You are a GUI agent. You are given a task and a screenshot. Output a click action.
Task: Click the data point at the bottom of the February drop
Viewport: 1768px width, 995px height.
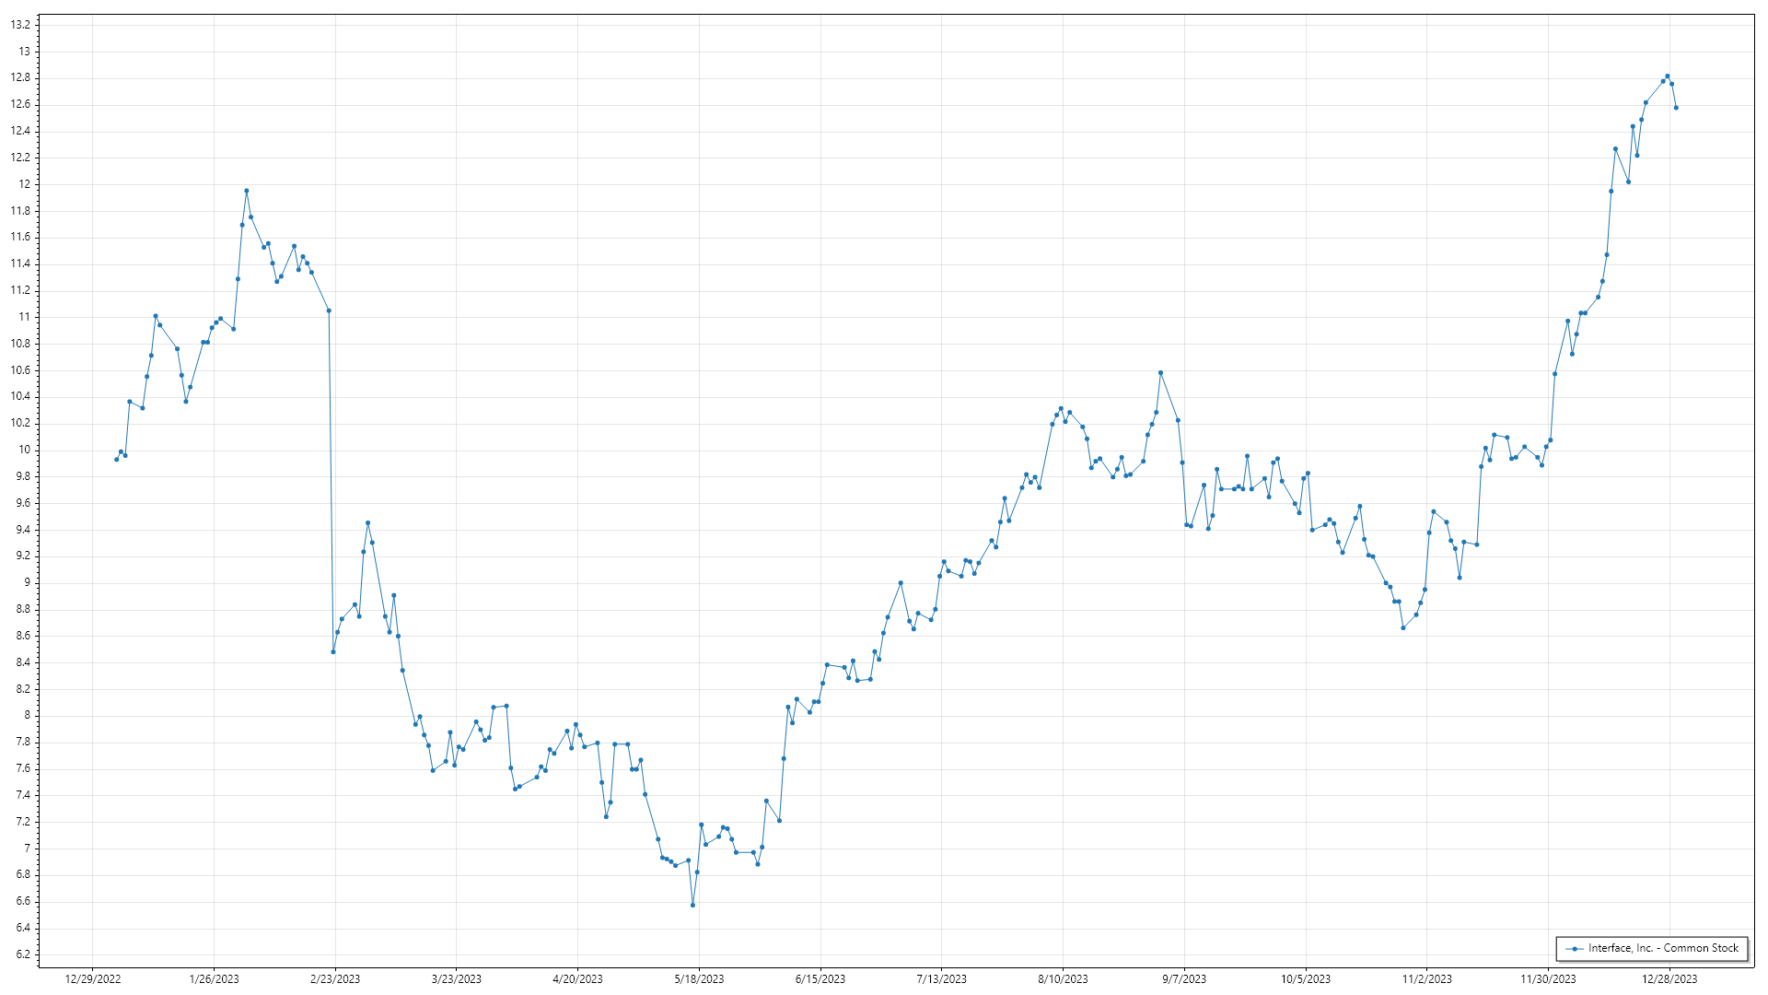(333, 651)
